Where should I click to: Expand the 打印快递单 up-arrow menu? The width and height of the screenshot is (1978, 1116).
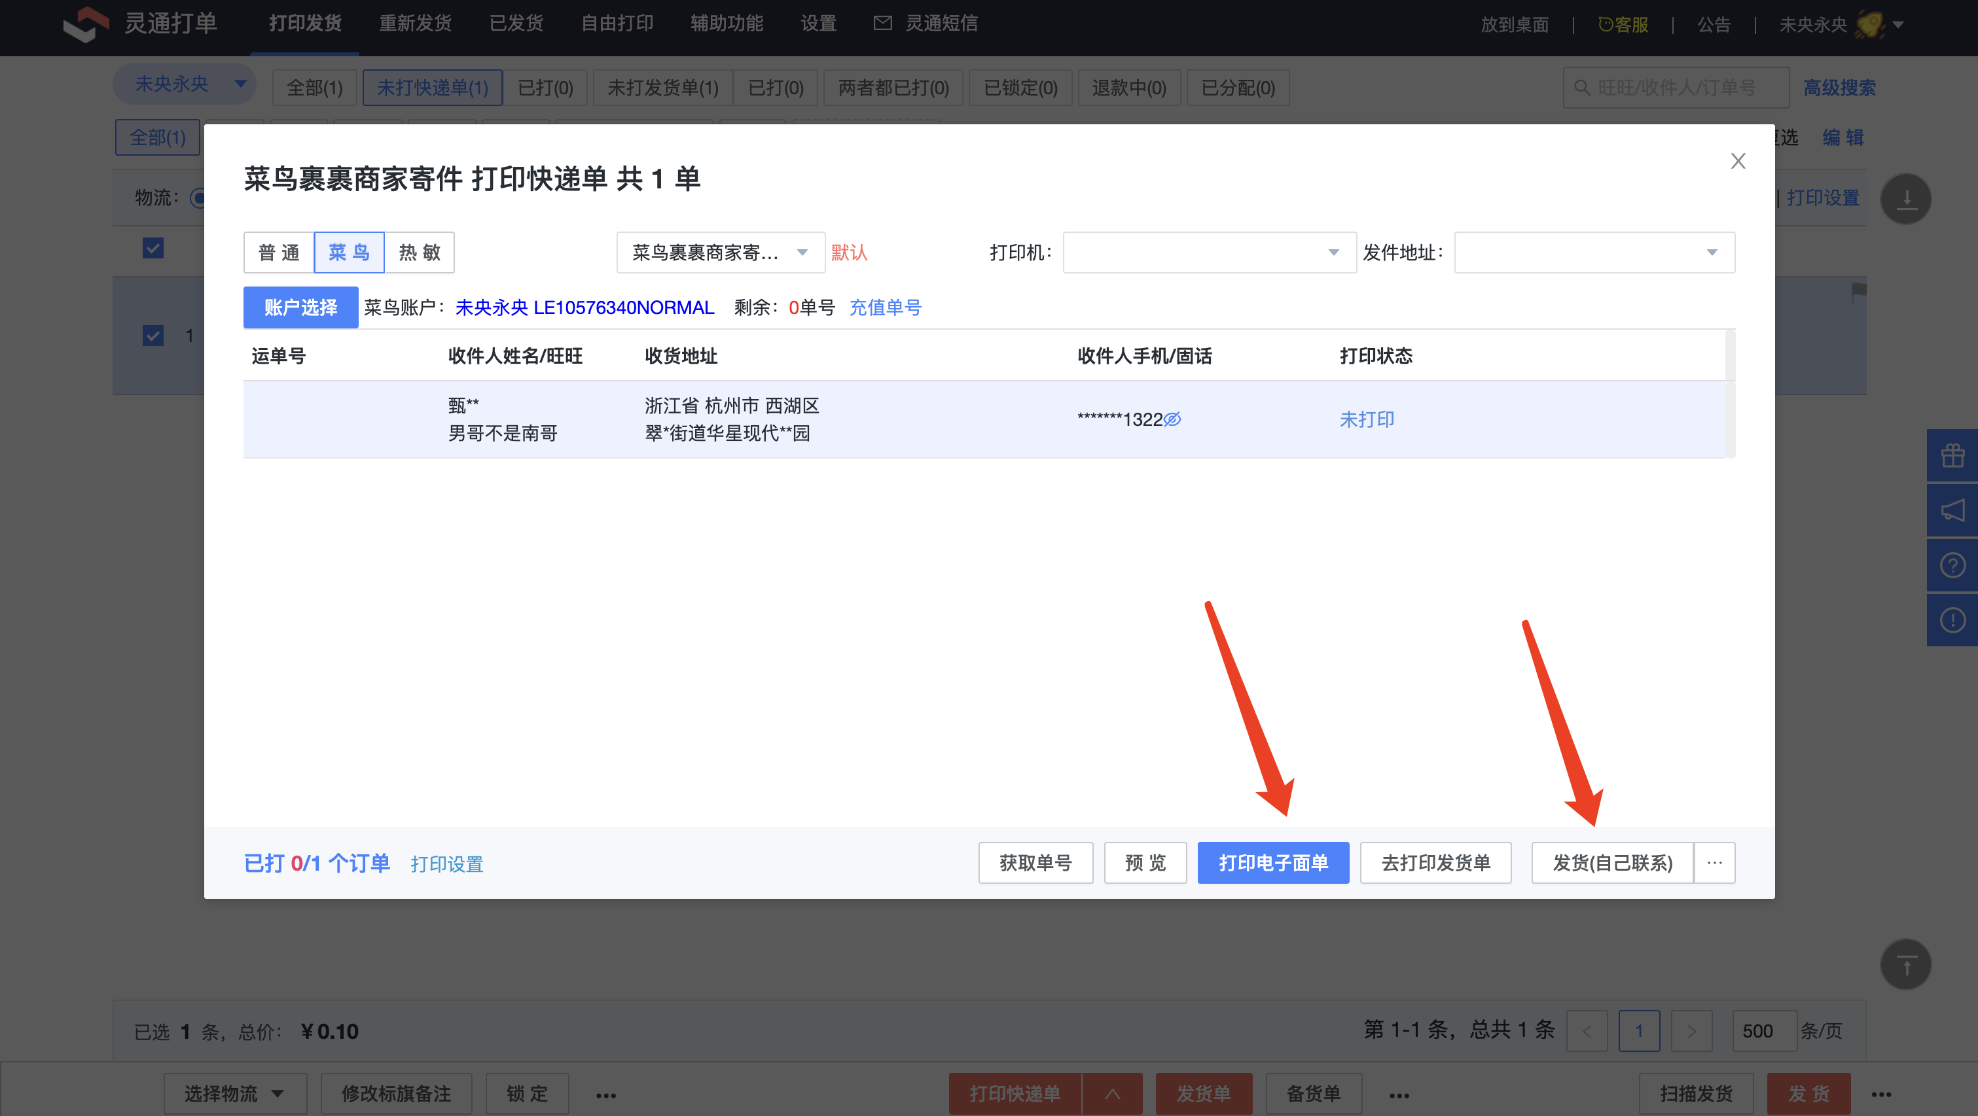click(1112, 1094)
